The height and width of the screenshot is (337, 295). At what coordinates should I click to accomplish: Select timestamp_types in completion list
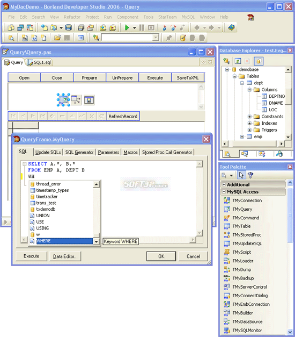click(61, 190)
